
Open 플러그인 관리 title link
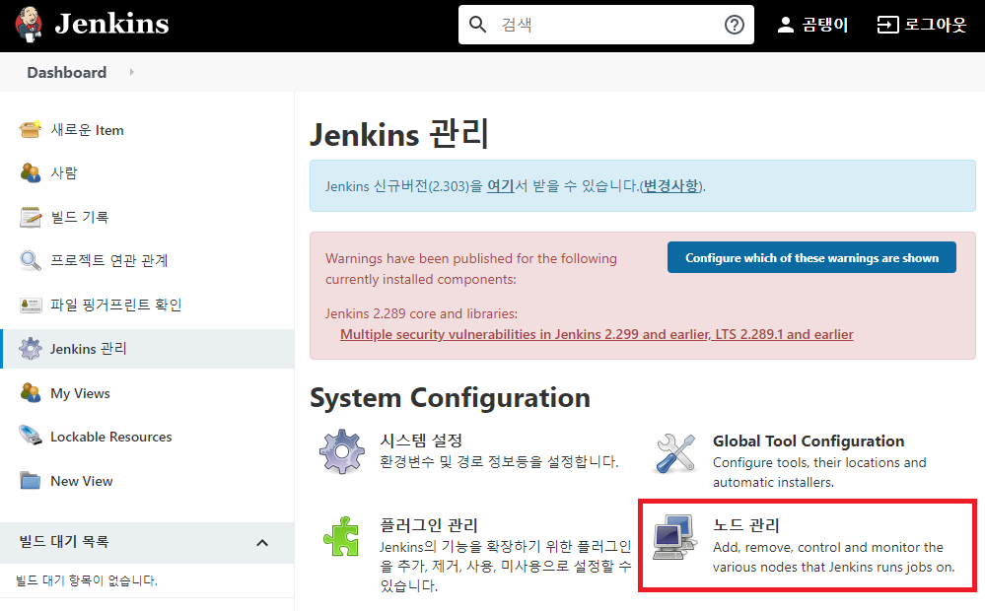429,525
